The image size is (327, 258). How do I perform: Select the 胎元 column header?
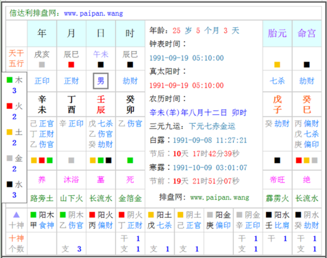point(277,33)
